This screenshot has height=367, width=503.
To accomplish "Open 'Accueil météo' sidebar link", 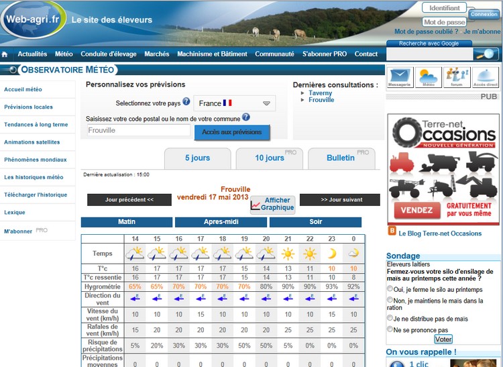I will coord(23,89).
